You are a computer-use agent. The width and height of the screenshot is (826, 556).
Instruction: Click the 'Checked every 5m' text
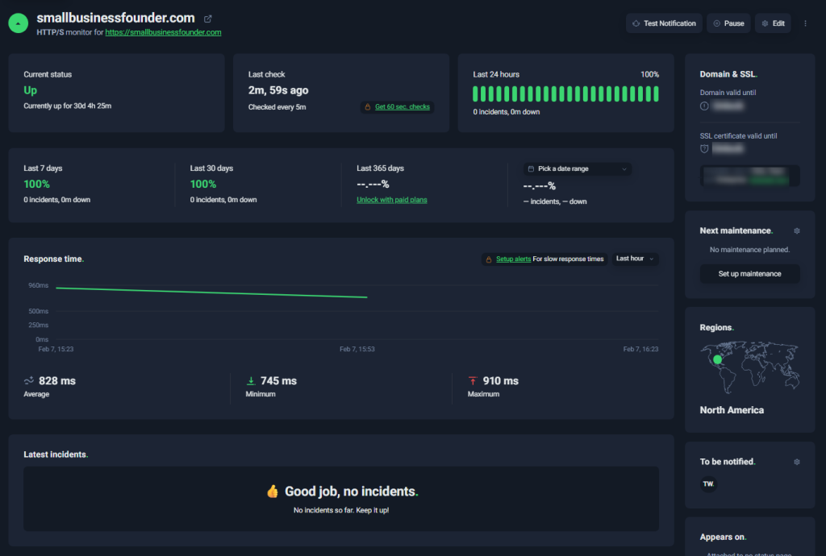[x=277, y=107]
